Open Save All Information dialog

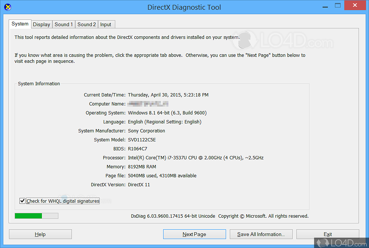click(x=261, y=234)
